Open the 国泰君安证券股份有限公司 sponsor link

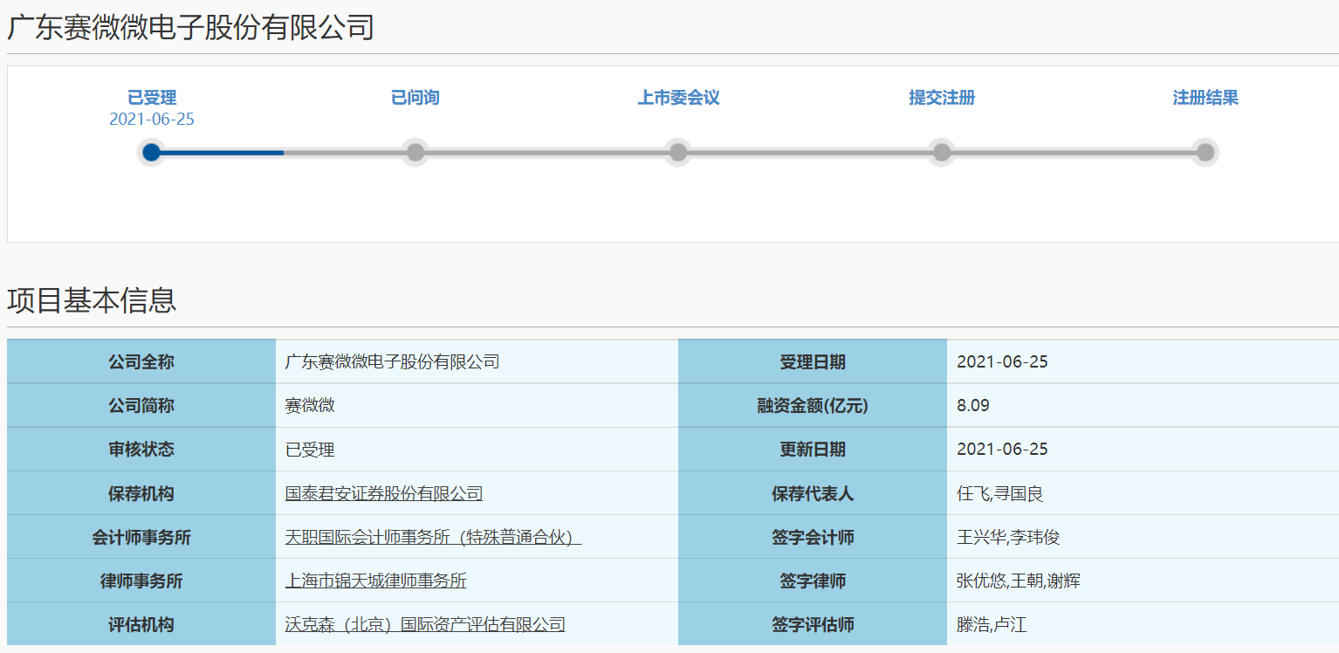click(384, 493)
